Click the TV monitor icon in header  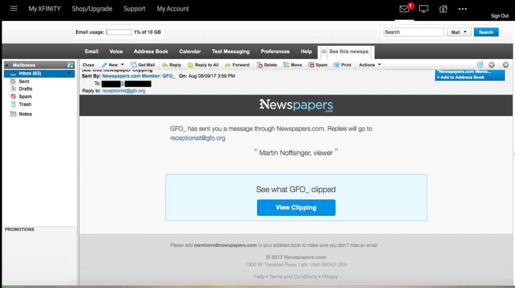pos(423,9)
